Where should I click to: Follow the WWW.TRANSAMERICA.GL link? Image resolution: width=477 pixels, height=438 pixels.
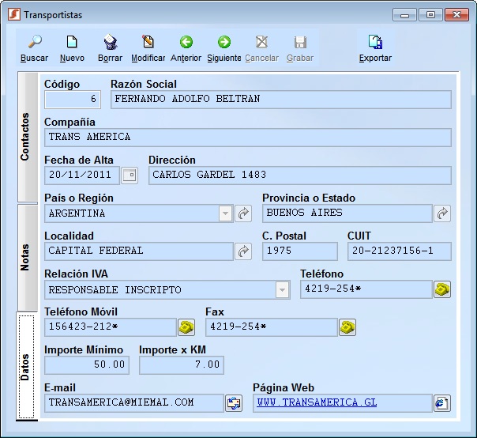click(x=317, y=402)
